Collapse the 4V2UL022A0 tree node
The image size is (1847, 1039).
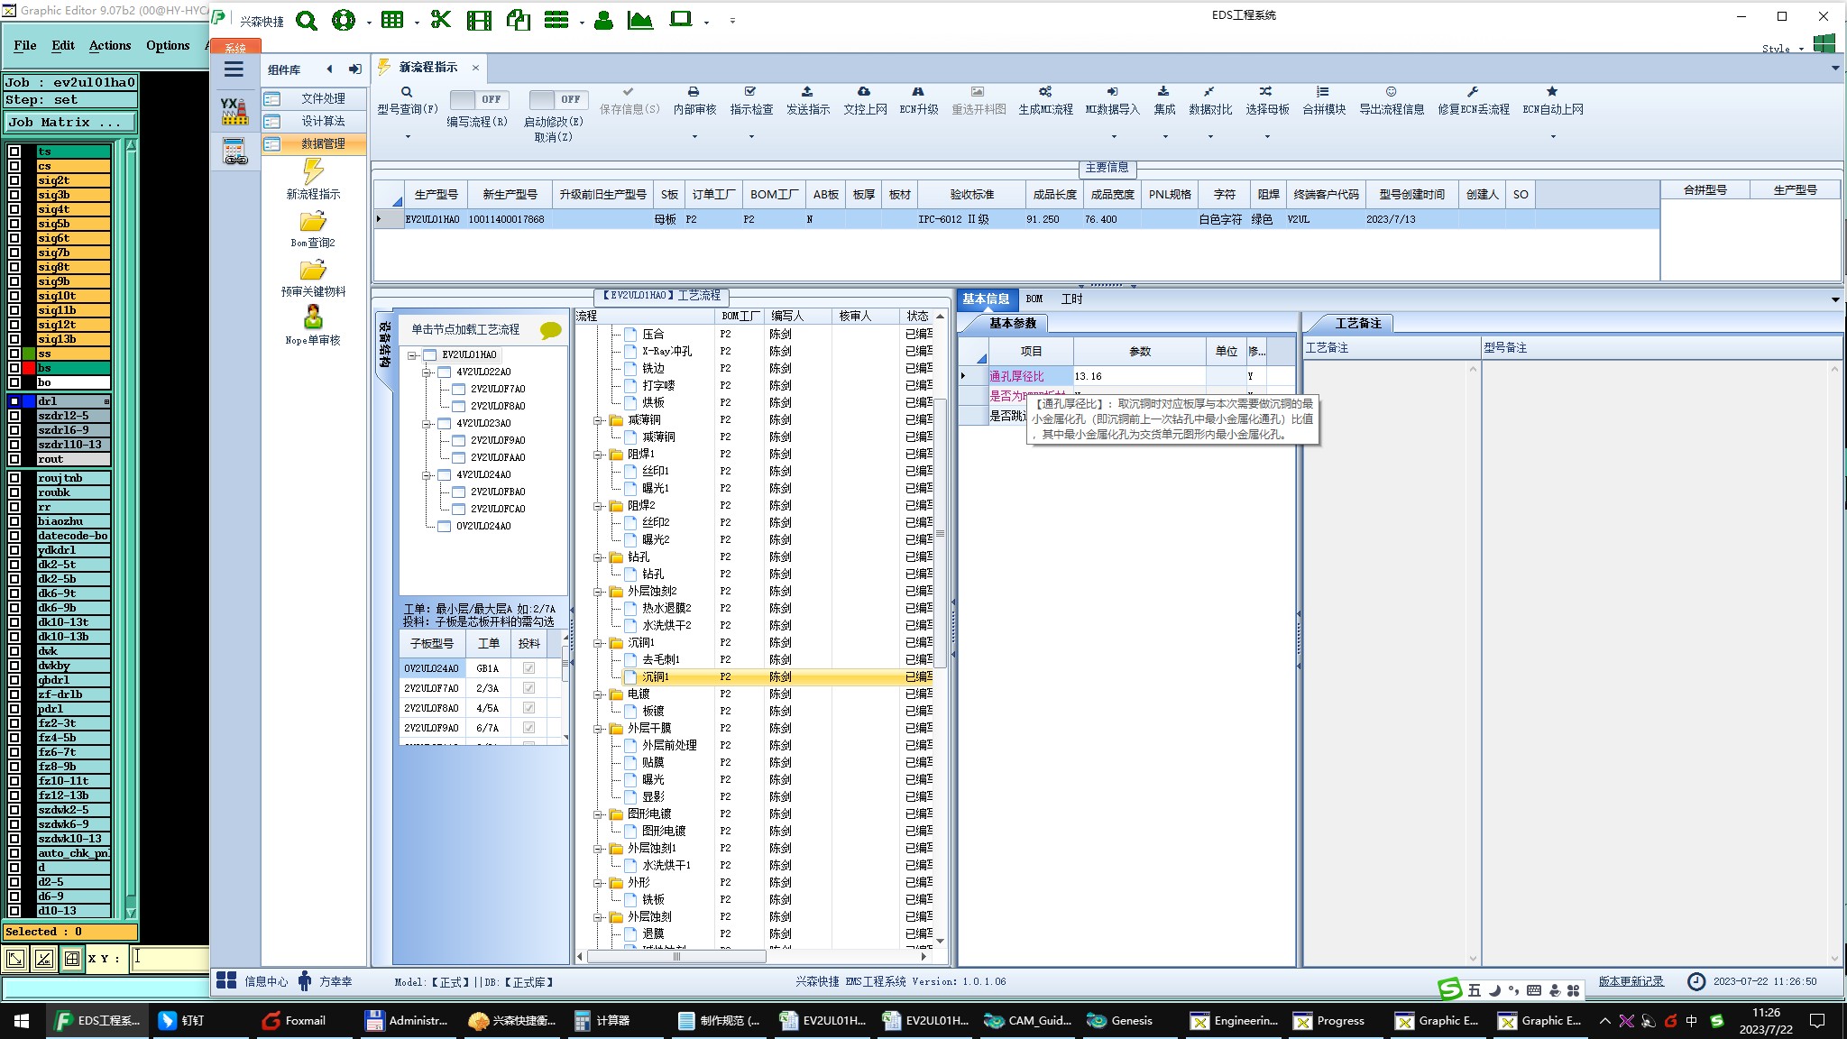(427, 372)
